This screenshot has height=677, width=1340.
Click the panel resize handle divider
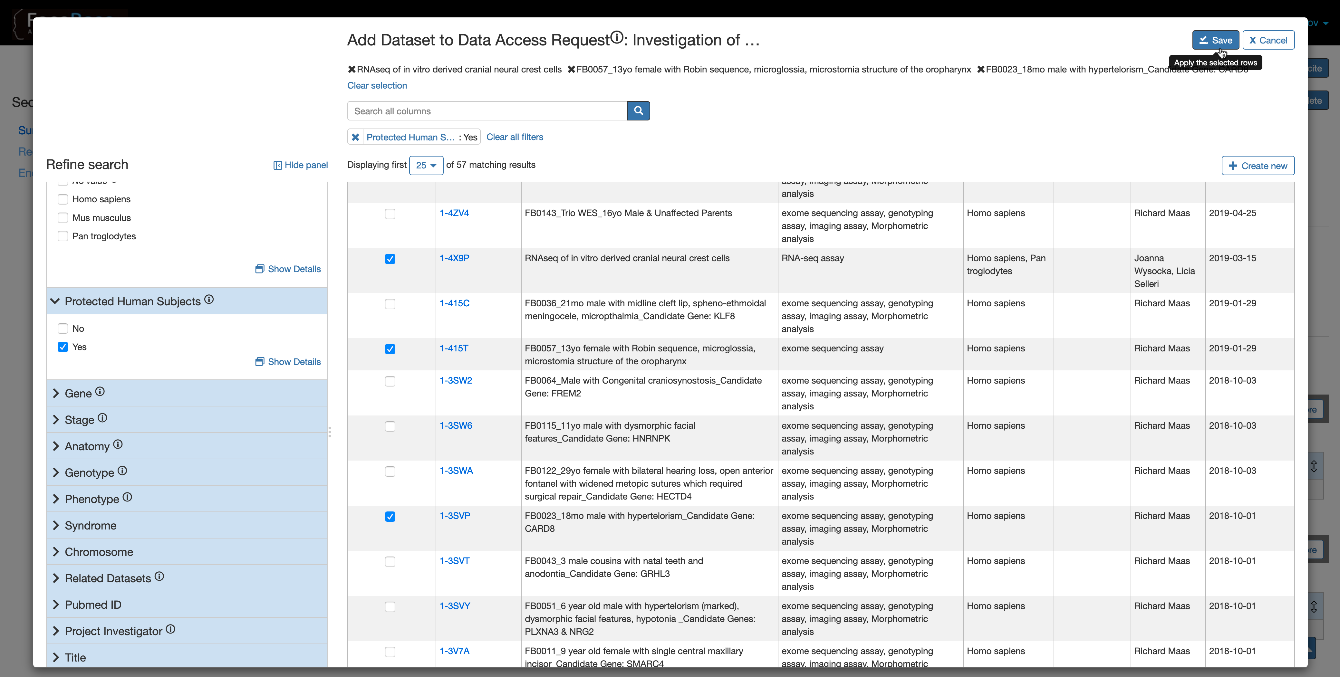330,432
